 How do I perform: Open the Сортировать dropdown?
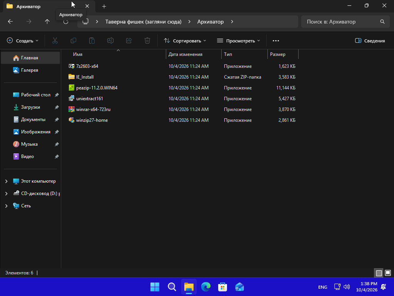pyautogui.click(x=185, y=40)
